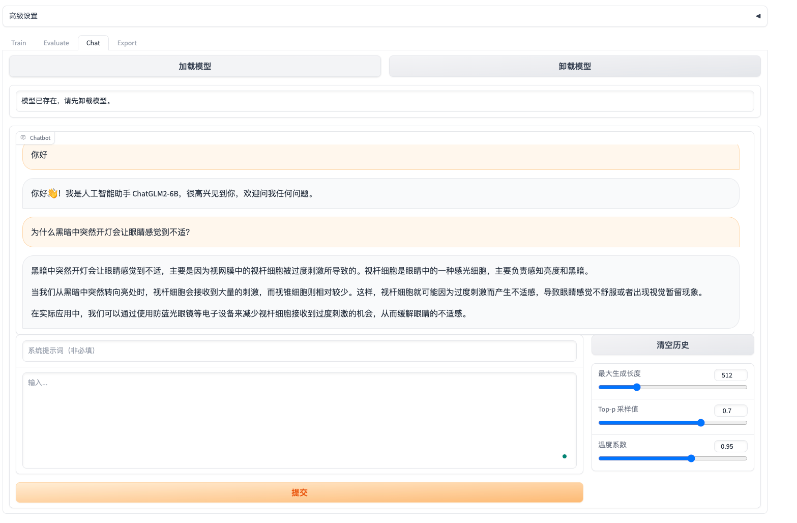Submit the message with 提交 button
The image size is (797, 523).
click(299, 492)
